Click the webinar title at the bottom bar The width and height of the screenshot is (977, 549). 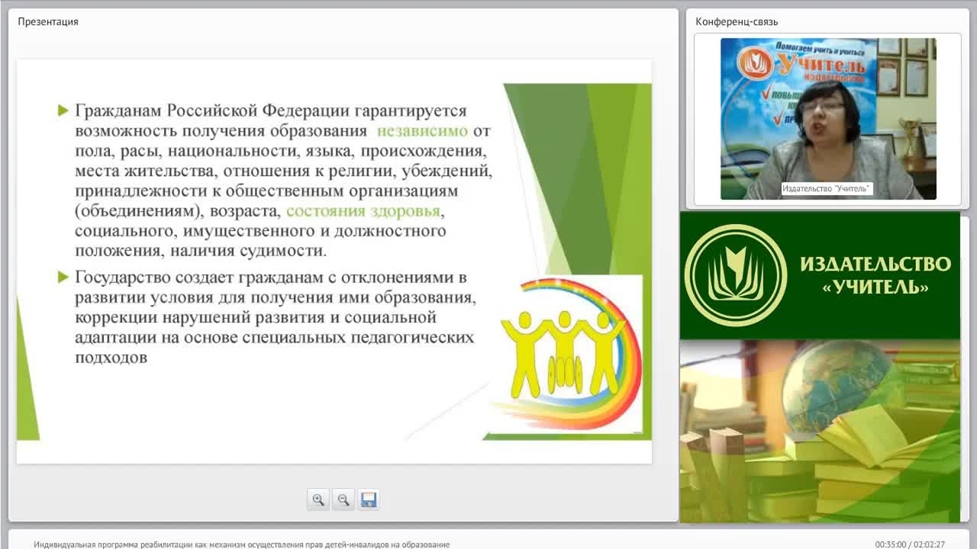point(242,544)
